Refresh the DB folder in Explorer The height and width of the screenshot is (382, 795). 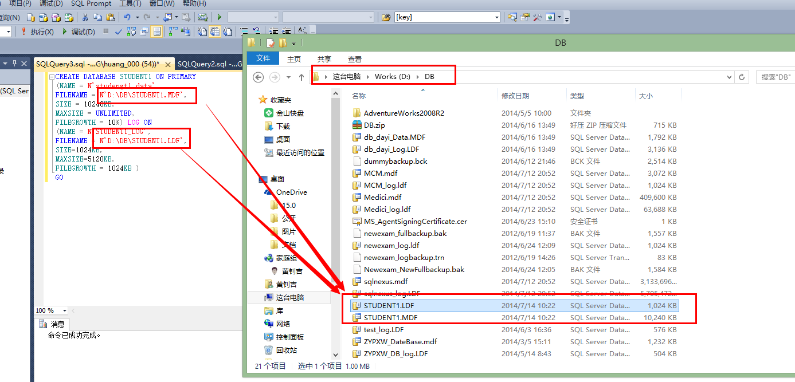742,77
